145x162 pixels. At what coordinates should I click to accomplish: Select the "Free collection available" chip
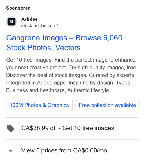[x=108, y=105]
